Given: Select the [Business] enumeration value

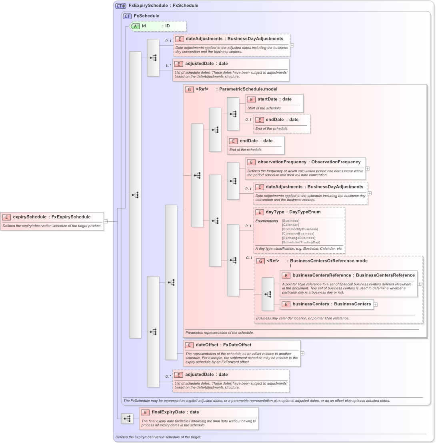Looking at the screenshot, I should point(290,220).
